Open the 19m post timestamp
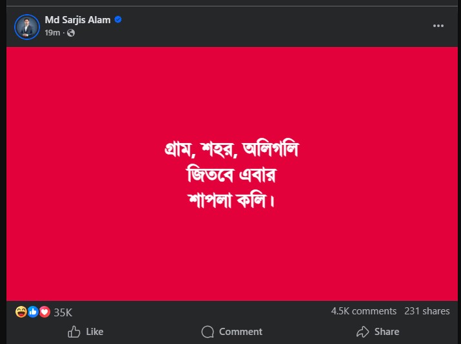 [52, 33]
